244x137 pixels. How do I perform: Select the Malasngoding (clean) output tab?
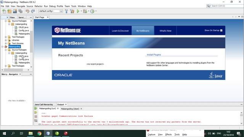point(70,109)
